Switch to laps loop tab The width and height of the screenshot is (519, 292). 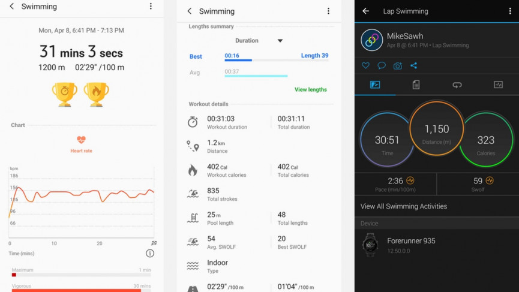(457, 85)
